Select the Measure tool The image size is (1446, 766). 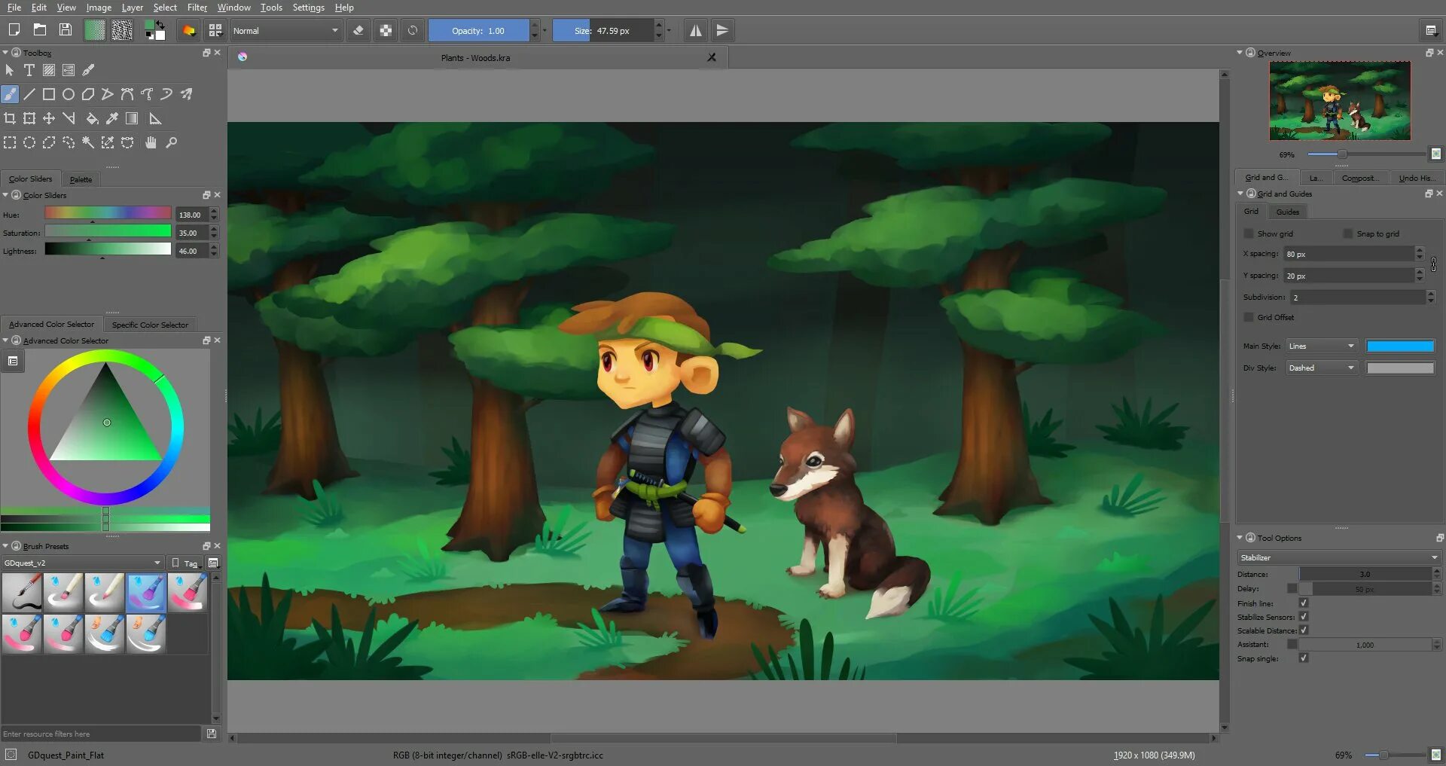coord(155,118)
